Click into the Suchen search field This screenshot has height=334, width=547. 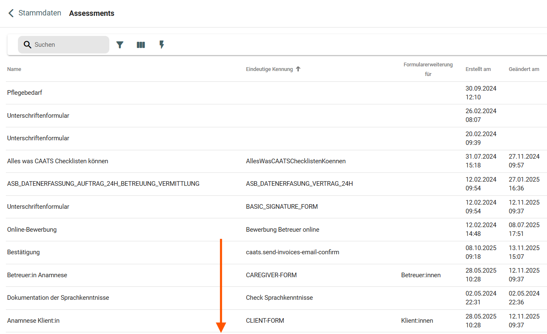pyautogui.click(x=69, y=45)
